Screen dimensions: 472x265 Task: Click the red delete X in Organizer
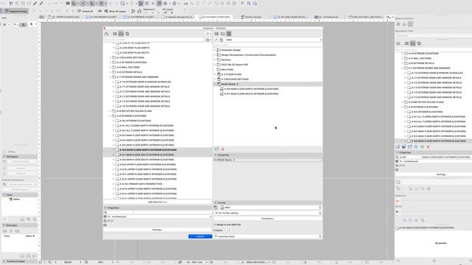click(223, 149)
